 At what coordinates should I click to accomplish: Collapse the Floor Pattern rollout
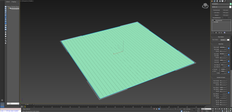(x=221, y=37)
